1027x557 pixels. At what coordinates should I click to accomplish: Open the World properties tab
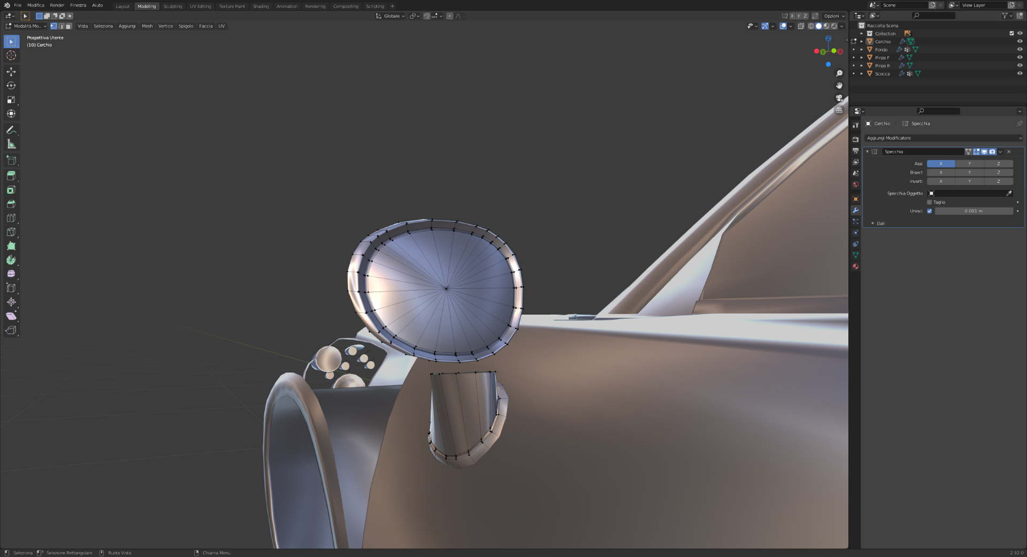[856, 185]
